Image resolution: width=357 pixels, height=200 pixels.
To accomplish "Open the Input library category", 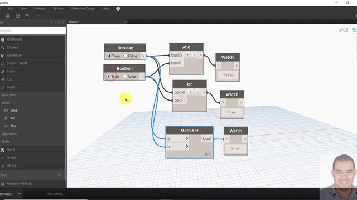I will click(x=32, y=71).
